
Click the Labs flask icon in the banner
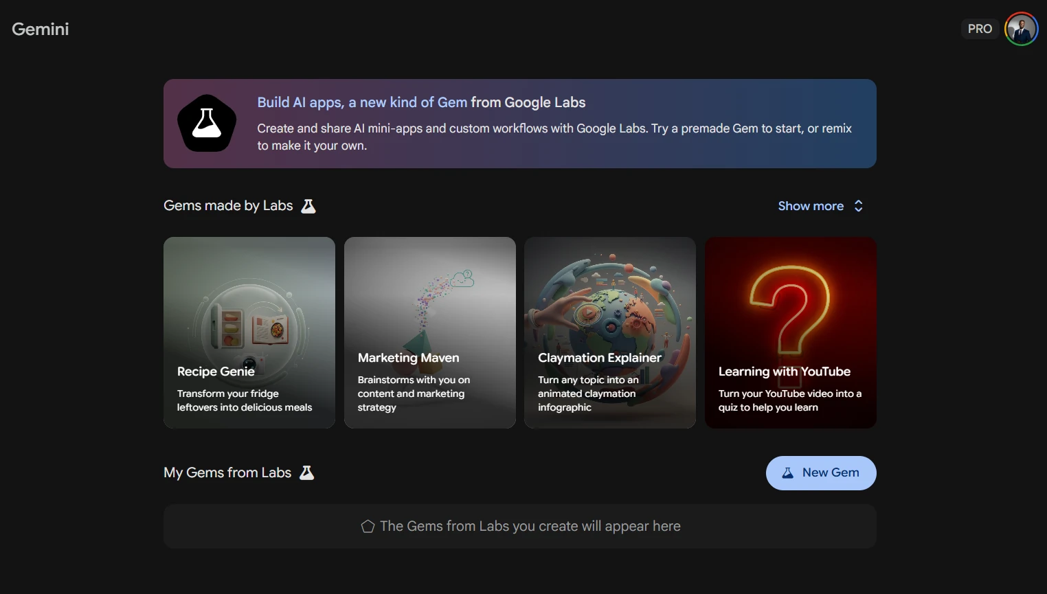207,123
